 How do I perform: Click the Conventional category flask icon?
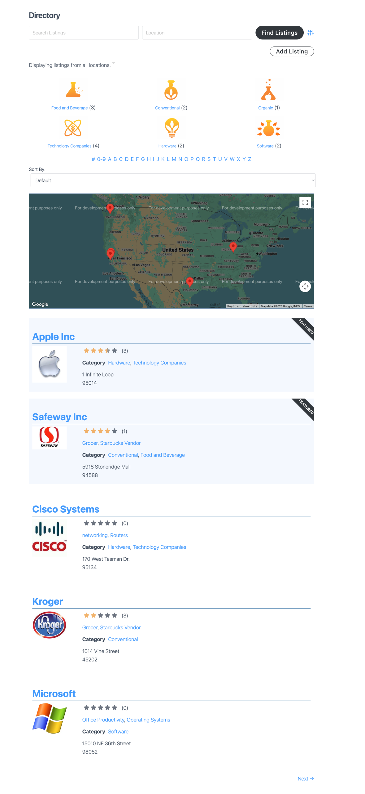tap(171, 90)
